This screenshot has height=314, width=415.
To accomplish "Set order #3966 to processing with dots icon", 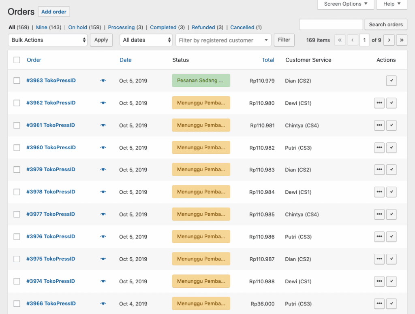I will (379, 303).
